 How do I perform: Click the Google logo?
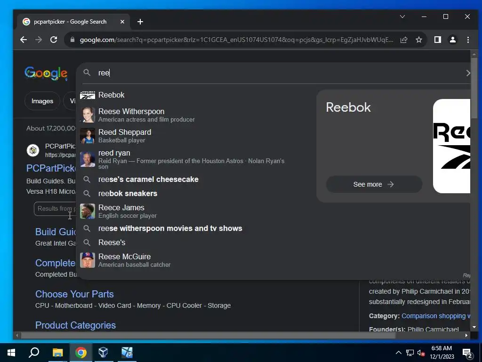pos(46,73)
